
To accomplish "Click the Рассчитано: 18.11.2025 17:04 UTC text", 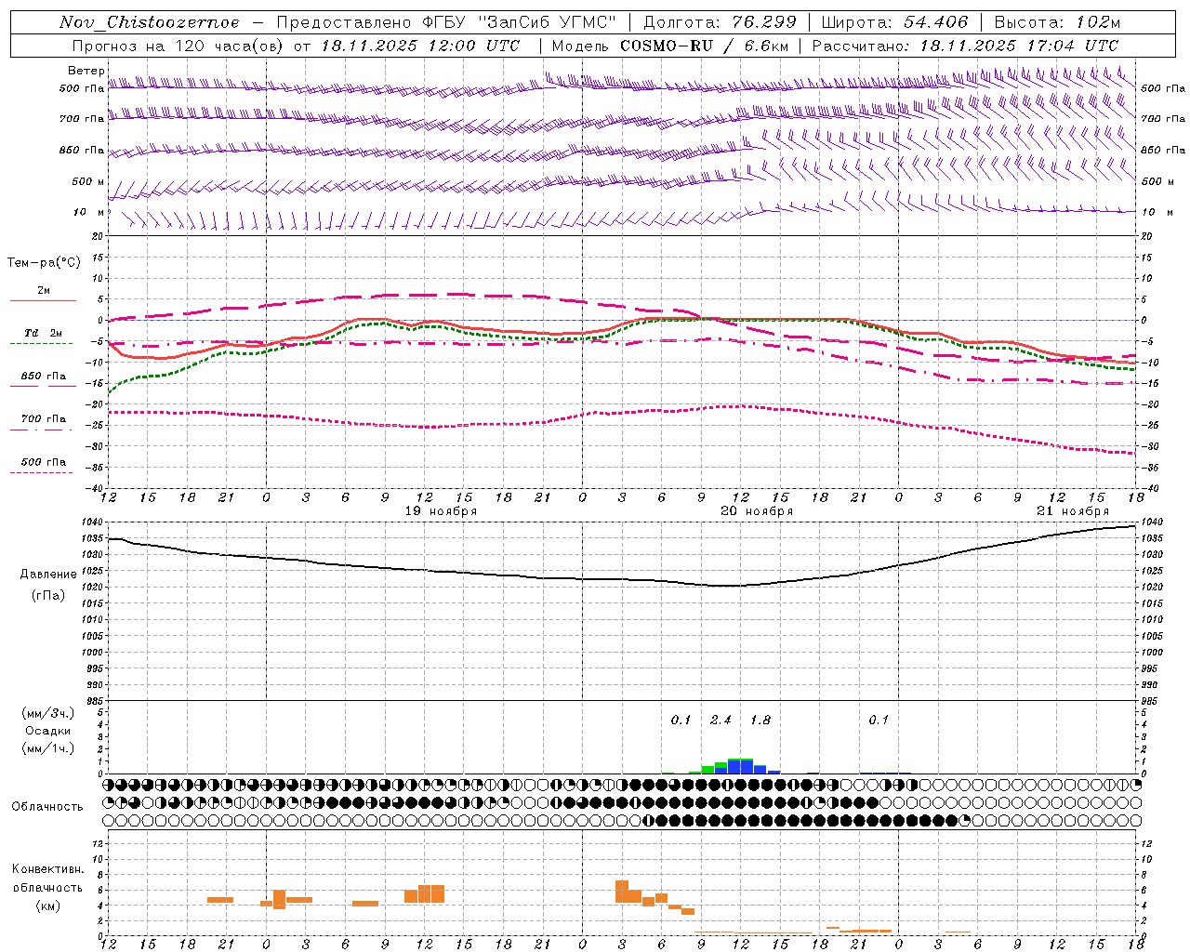I will click(965, 46).
